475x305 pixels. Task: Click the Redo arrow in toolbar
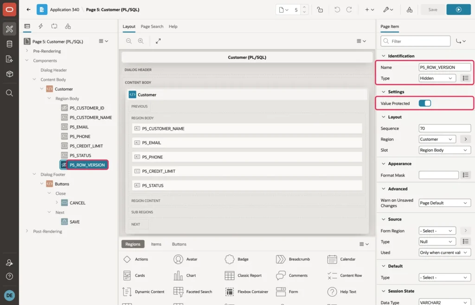pos(349,10)
